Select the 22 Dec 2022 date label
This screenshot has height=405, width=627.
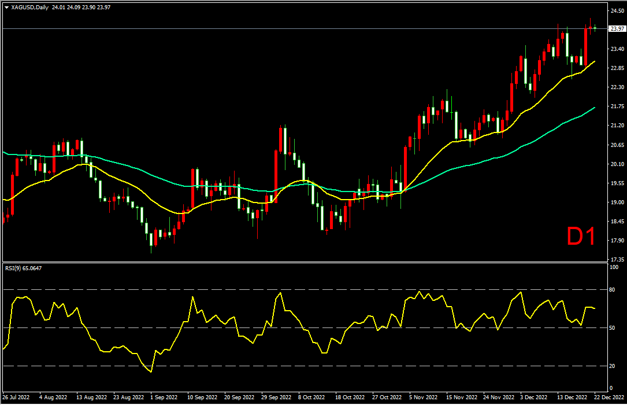(609, 397)
